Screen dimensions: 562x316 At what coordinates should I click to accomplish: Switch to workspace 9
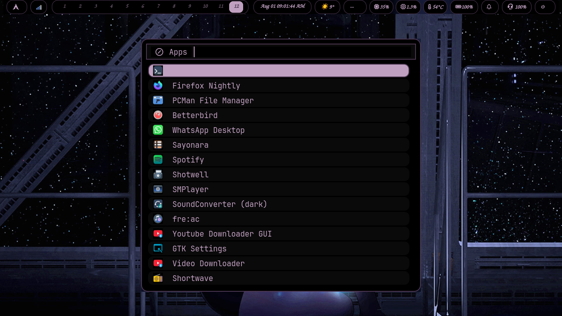tap(190, 7)
